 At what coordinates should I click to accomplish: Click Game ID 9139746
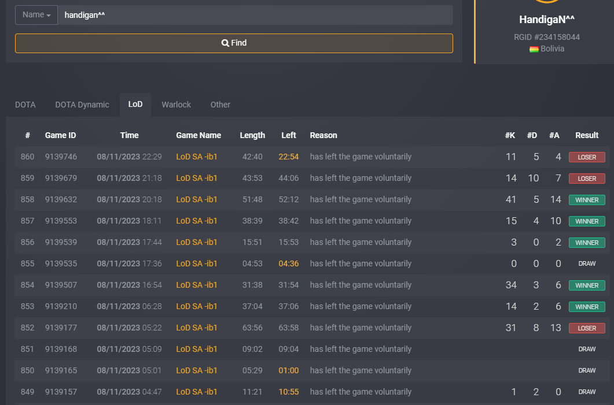point(61,157)
